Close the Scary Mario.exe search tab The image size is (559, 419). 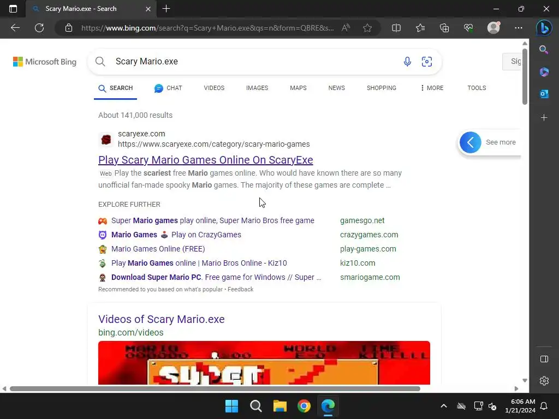(x=148, y=9)
